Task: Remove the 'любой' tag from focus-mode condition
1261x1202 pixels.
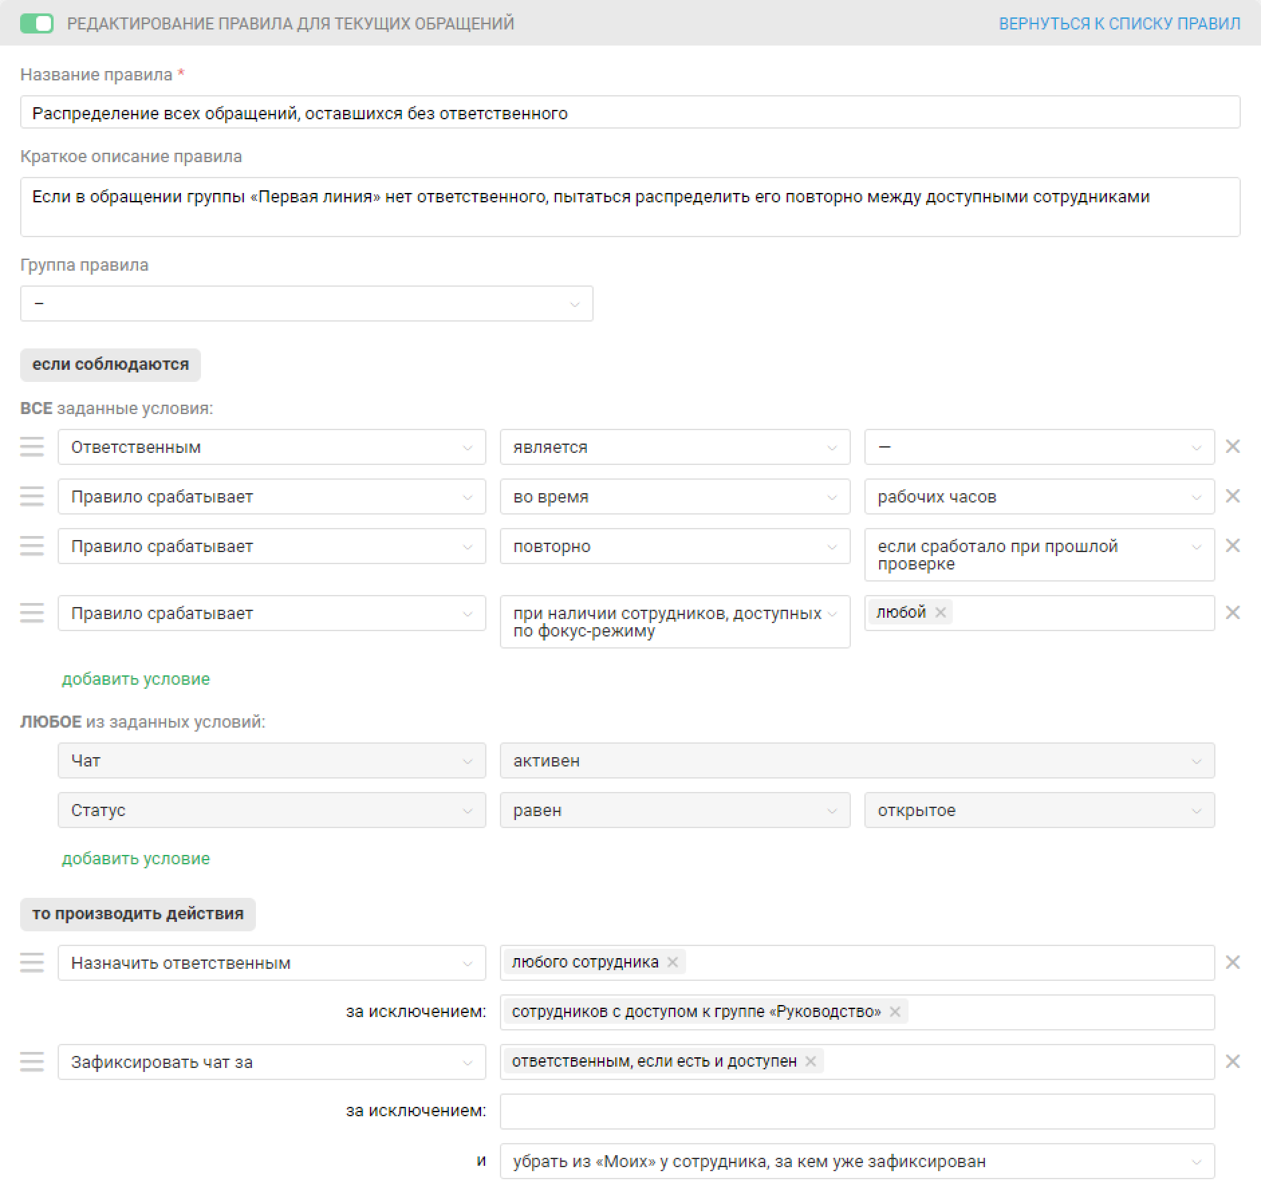Action: [x=941, y=612]
